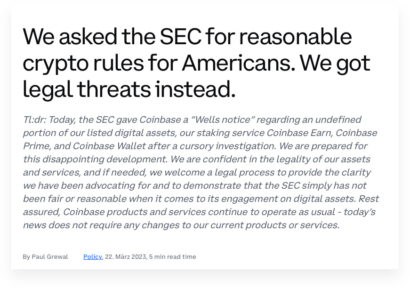Click 'this disappointing development' sentence start
Screen dimensions: 410x288
pyautogui.click(x=95, y=159)
